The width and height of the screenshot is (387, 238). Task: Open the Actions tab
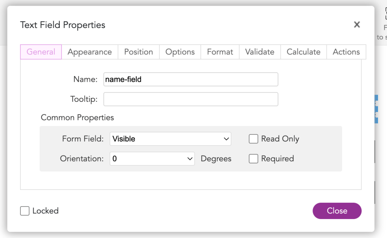(346, 52)
